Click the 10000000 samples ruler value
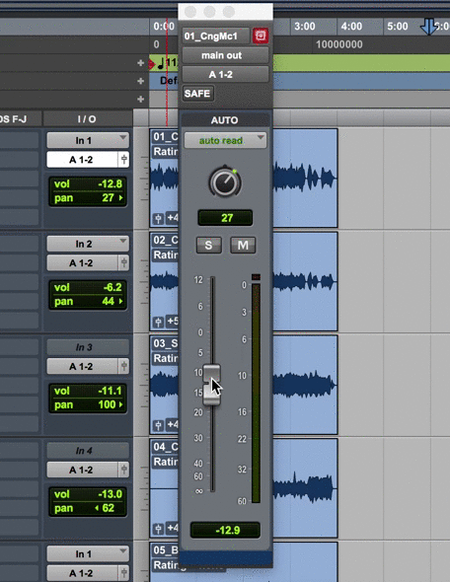The height and width of the screenshot is (582, 450). pyautogui.click(x=339, y=44)
